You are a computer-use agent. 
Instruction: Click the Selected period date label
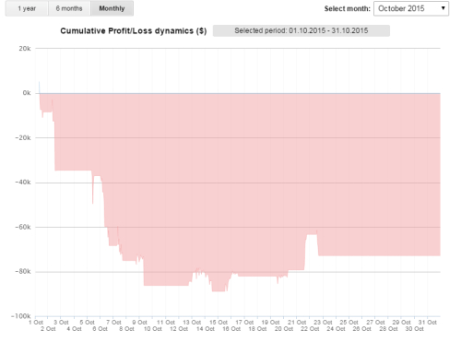pyautogui.click(x=301, y=30)
